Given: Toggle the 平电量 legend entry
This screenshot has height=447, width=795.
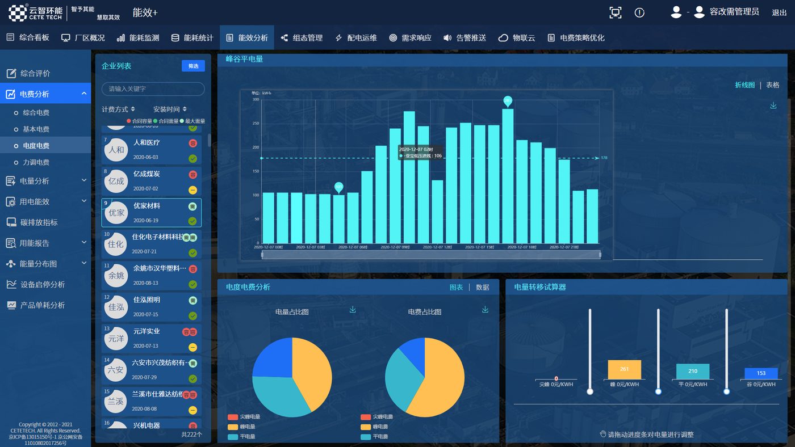Looking at the screenshot, I should click(241, 437).
